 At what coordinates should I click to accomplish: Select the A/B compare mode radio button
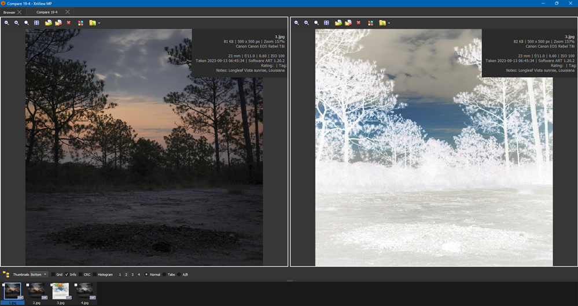point(180,274)
